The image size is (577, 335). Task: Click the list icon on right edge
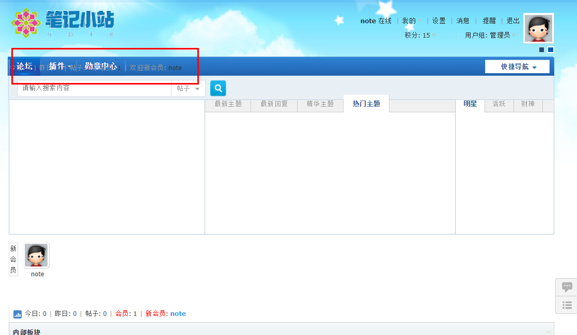point(567,305)
